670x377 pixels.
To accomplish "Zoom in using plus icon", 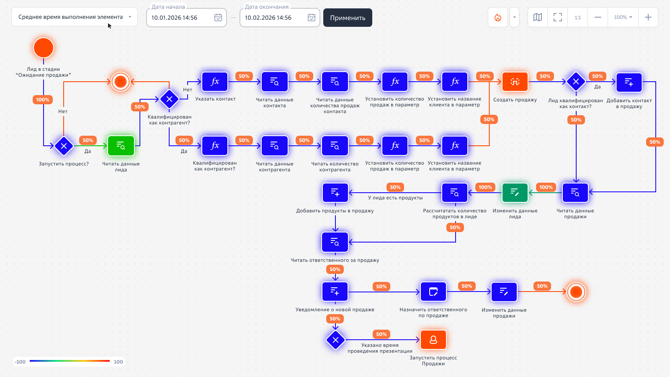I will tap(648, 18).
